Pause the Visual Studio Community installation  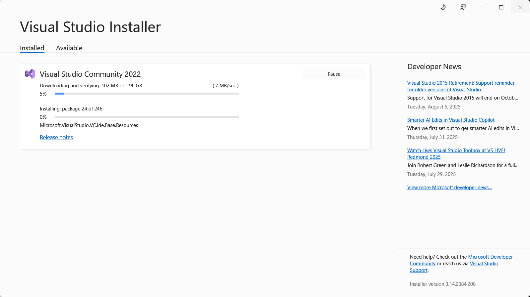click(334, 74)
